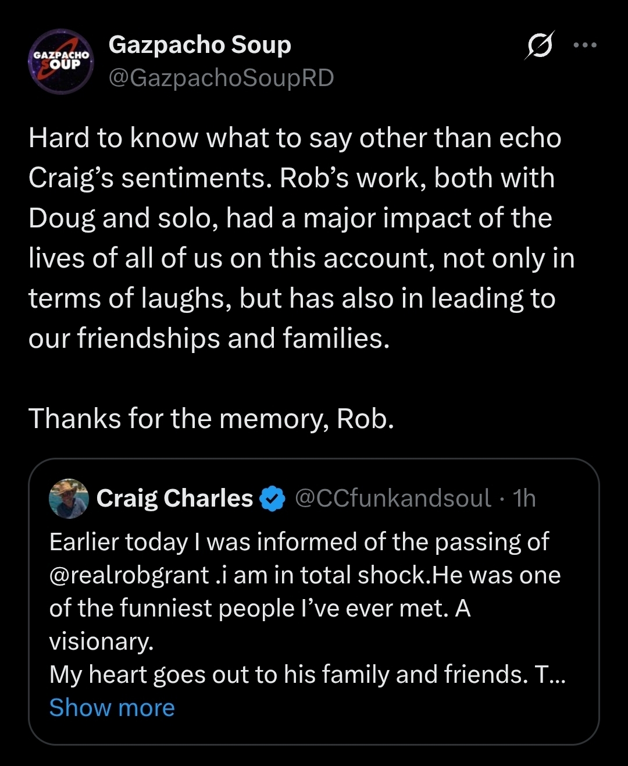This screenshot has height=766, width=628.
Task: Open the Craig Charles display name
Action: [174, 498]
